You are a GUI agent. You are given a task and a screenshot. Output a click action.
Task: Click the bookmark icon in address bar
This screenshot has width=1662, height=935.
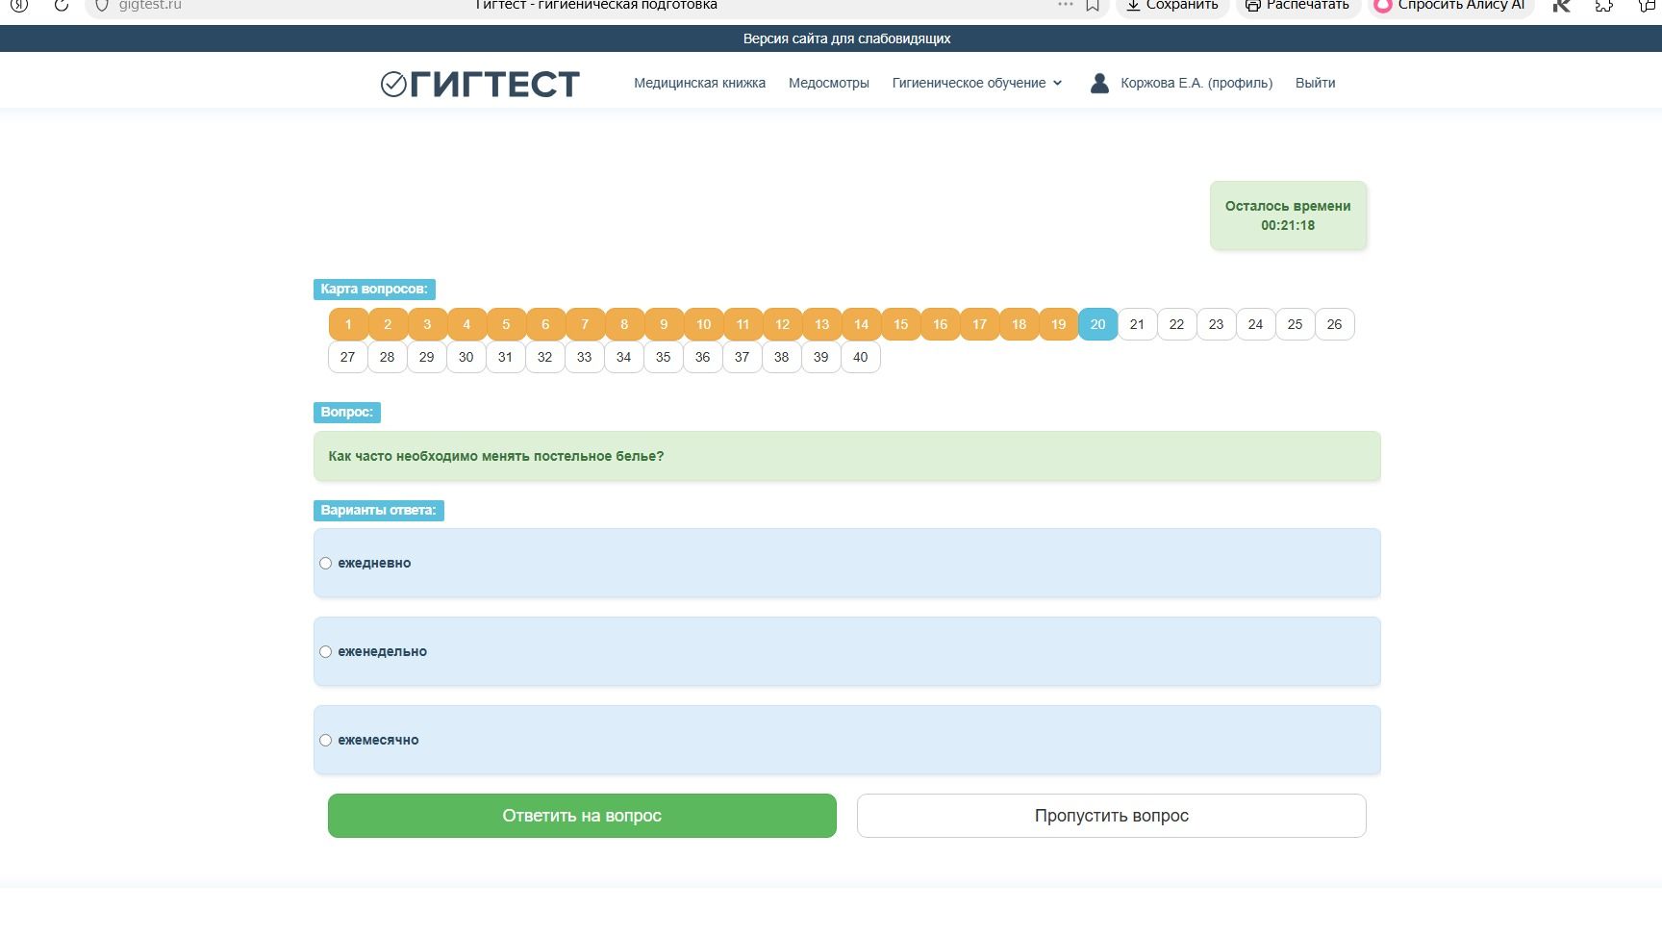point(1093,5)
